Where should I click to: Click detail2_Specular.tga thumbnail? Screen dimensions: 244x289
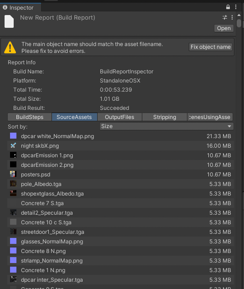(13, 212)
